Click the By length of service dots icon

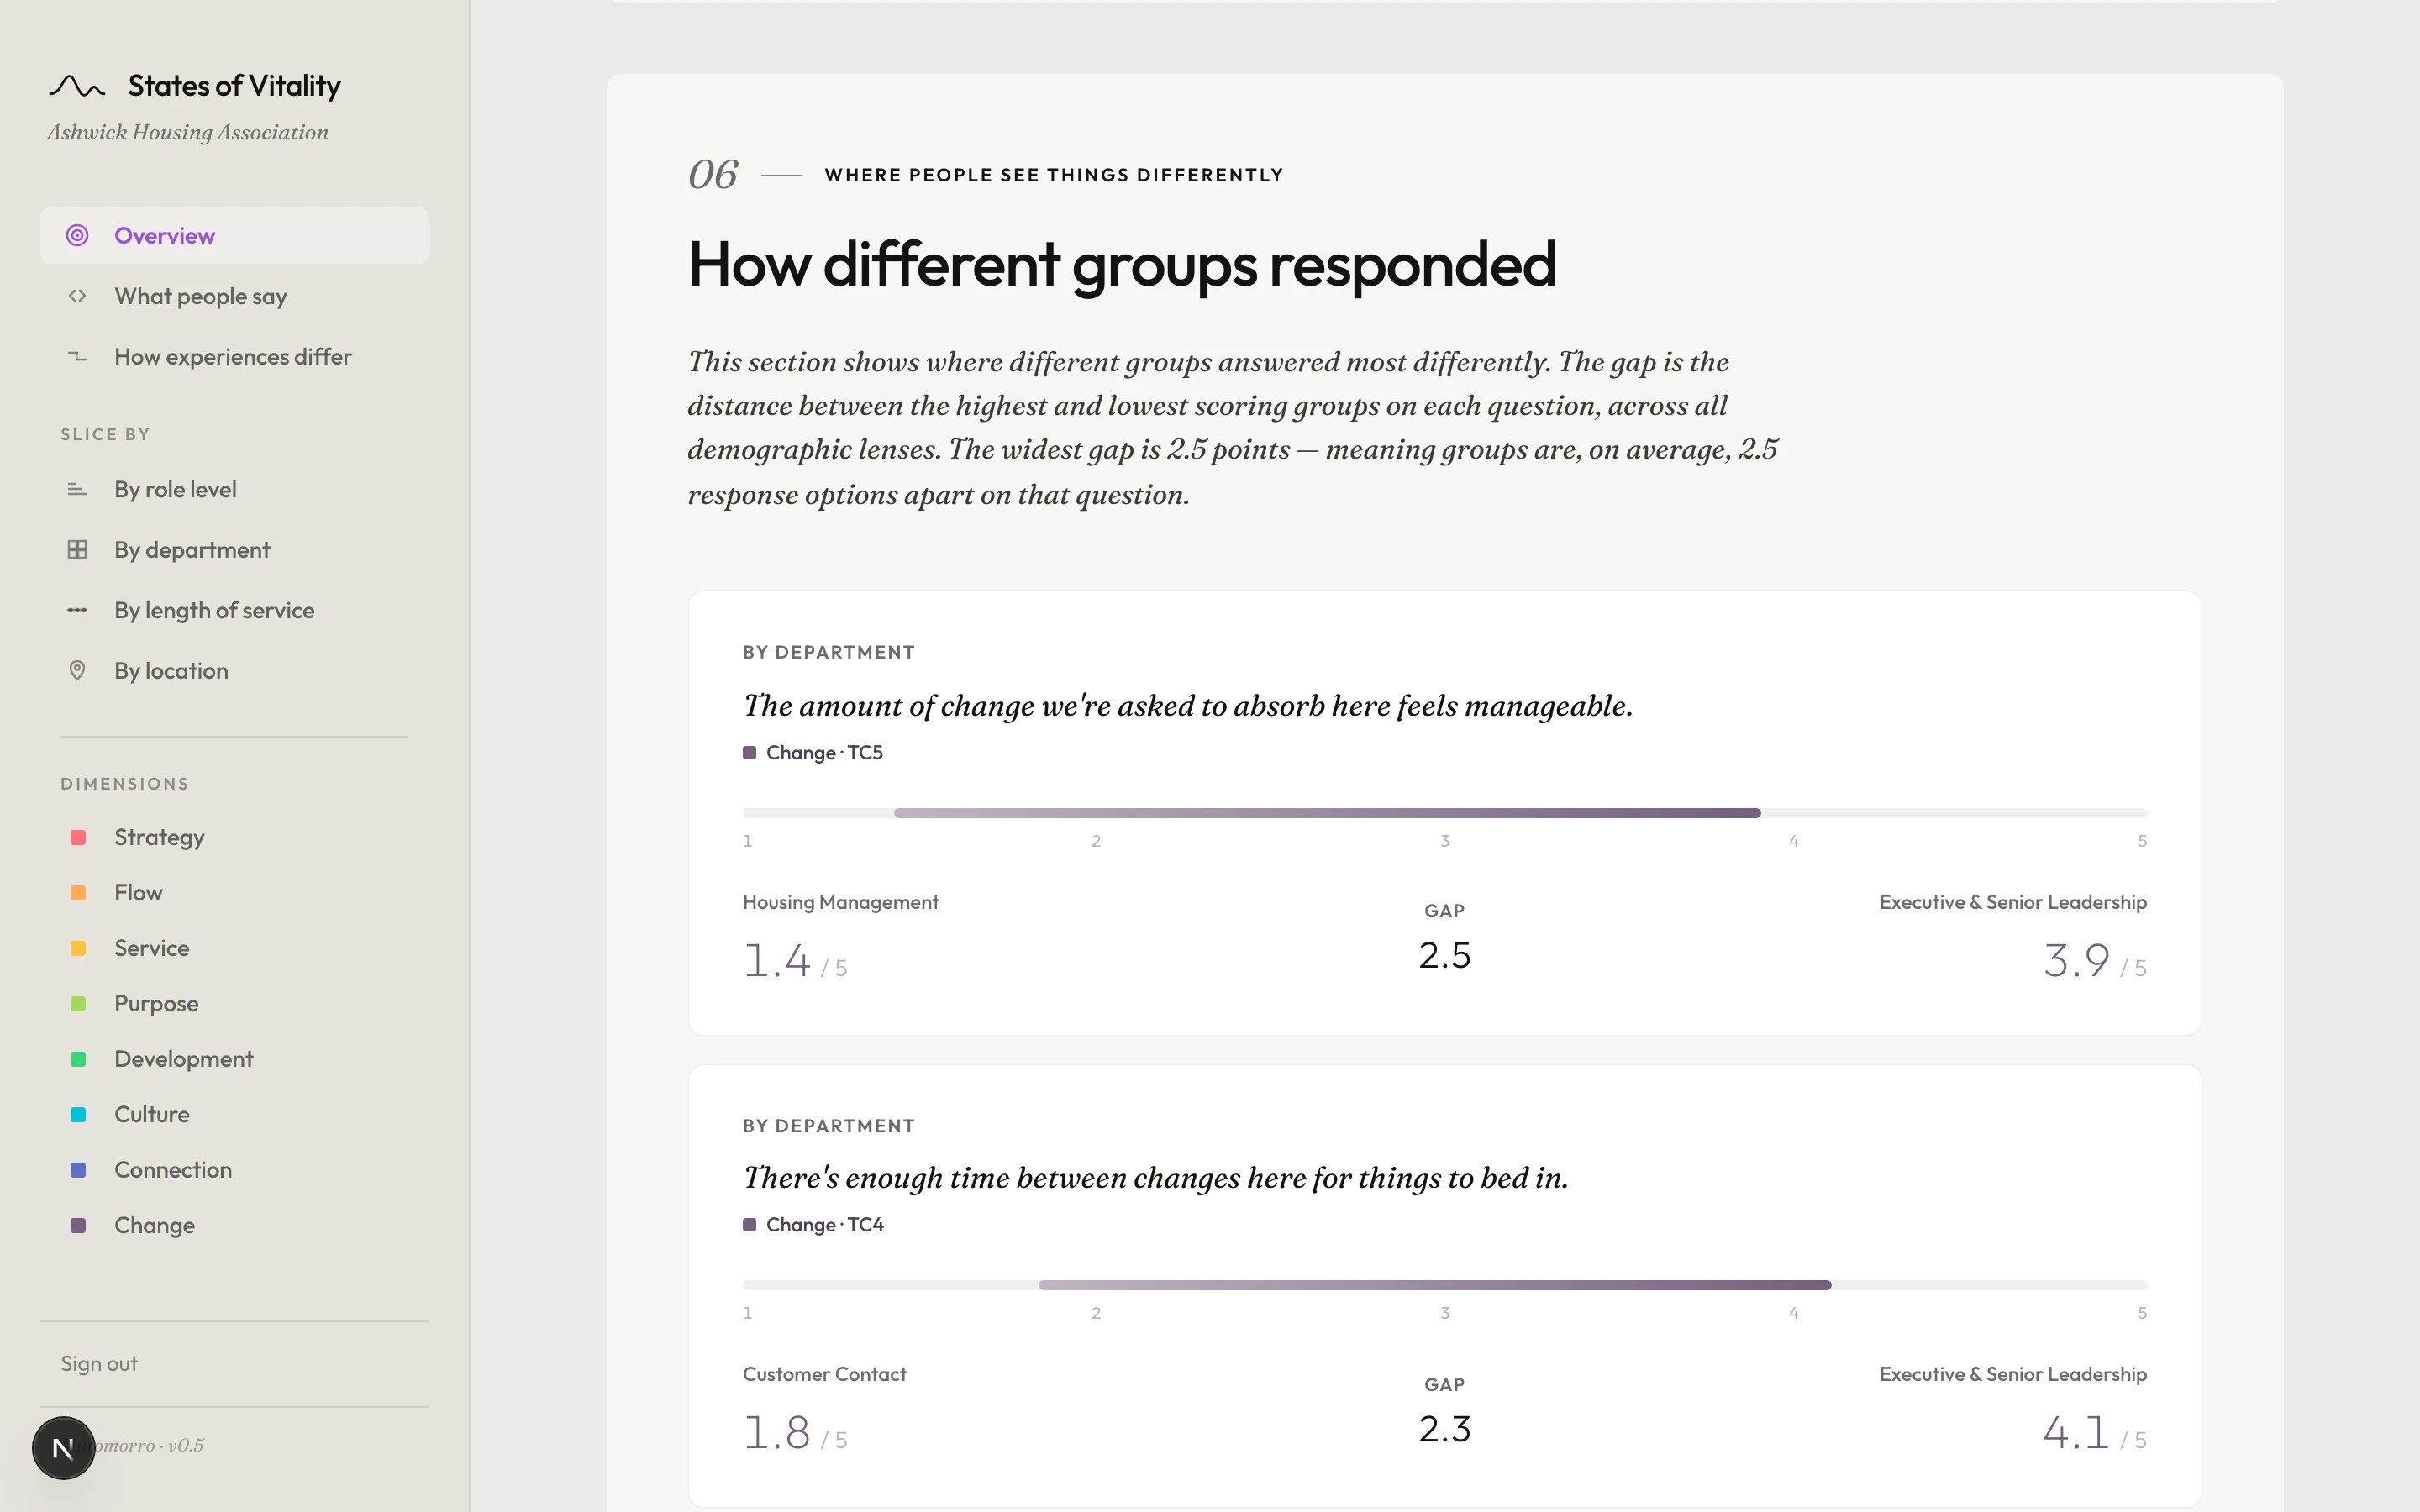click(77, 610)
